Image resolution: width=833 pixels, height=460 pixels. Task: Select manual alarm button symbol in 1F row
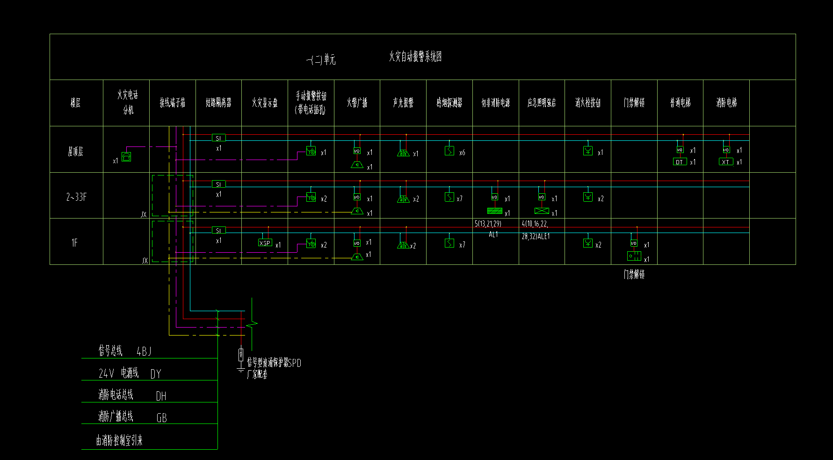pos(311,243)
